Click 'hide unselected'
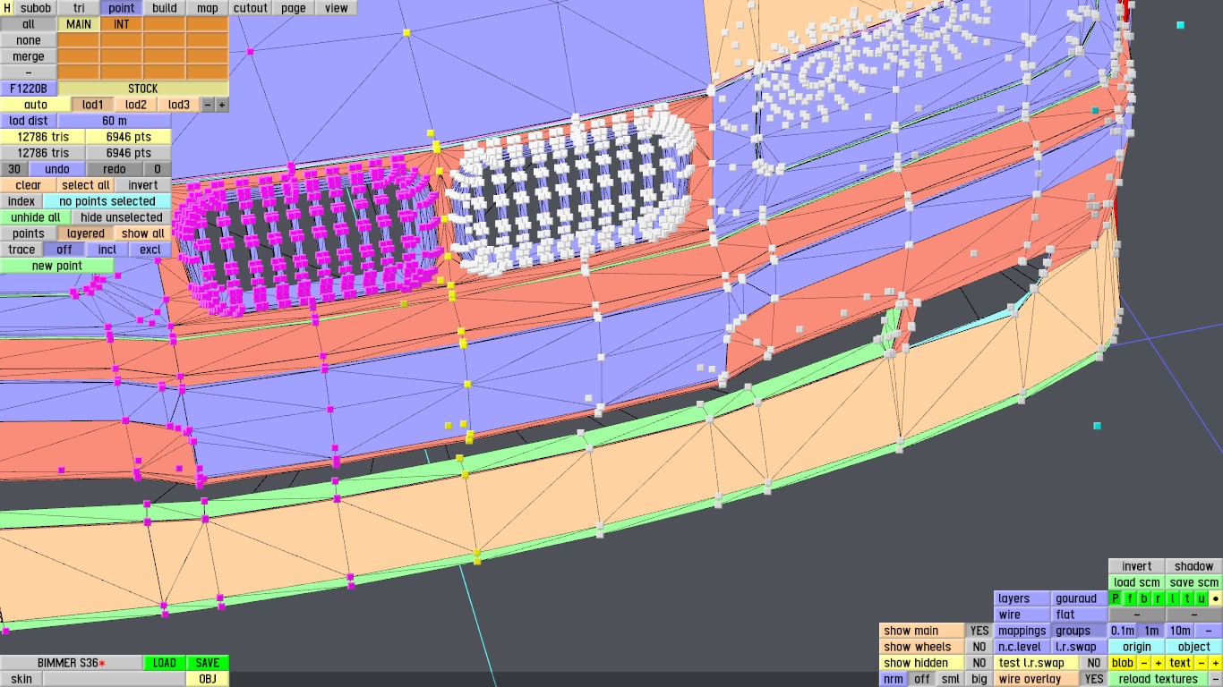 pyautogui.click(x=122, y=217)
